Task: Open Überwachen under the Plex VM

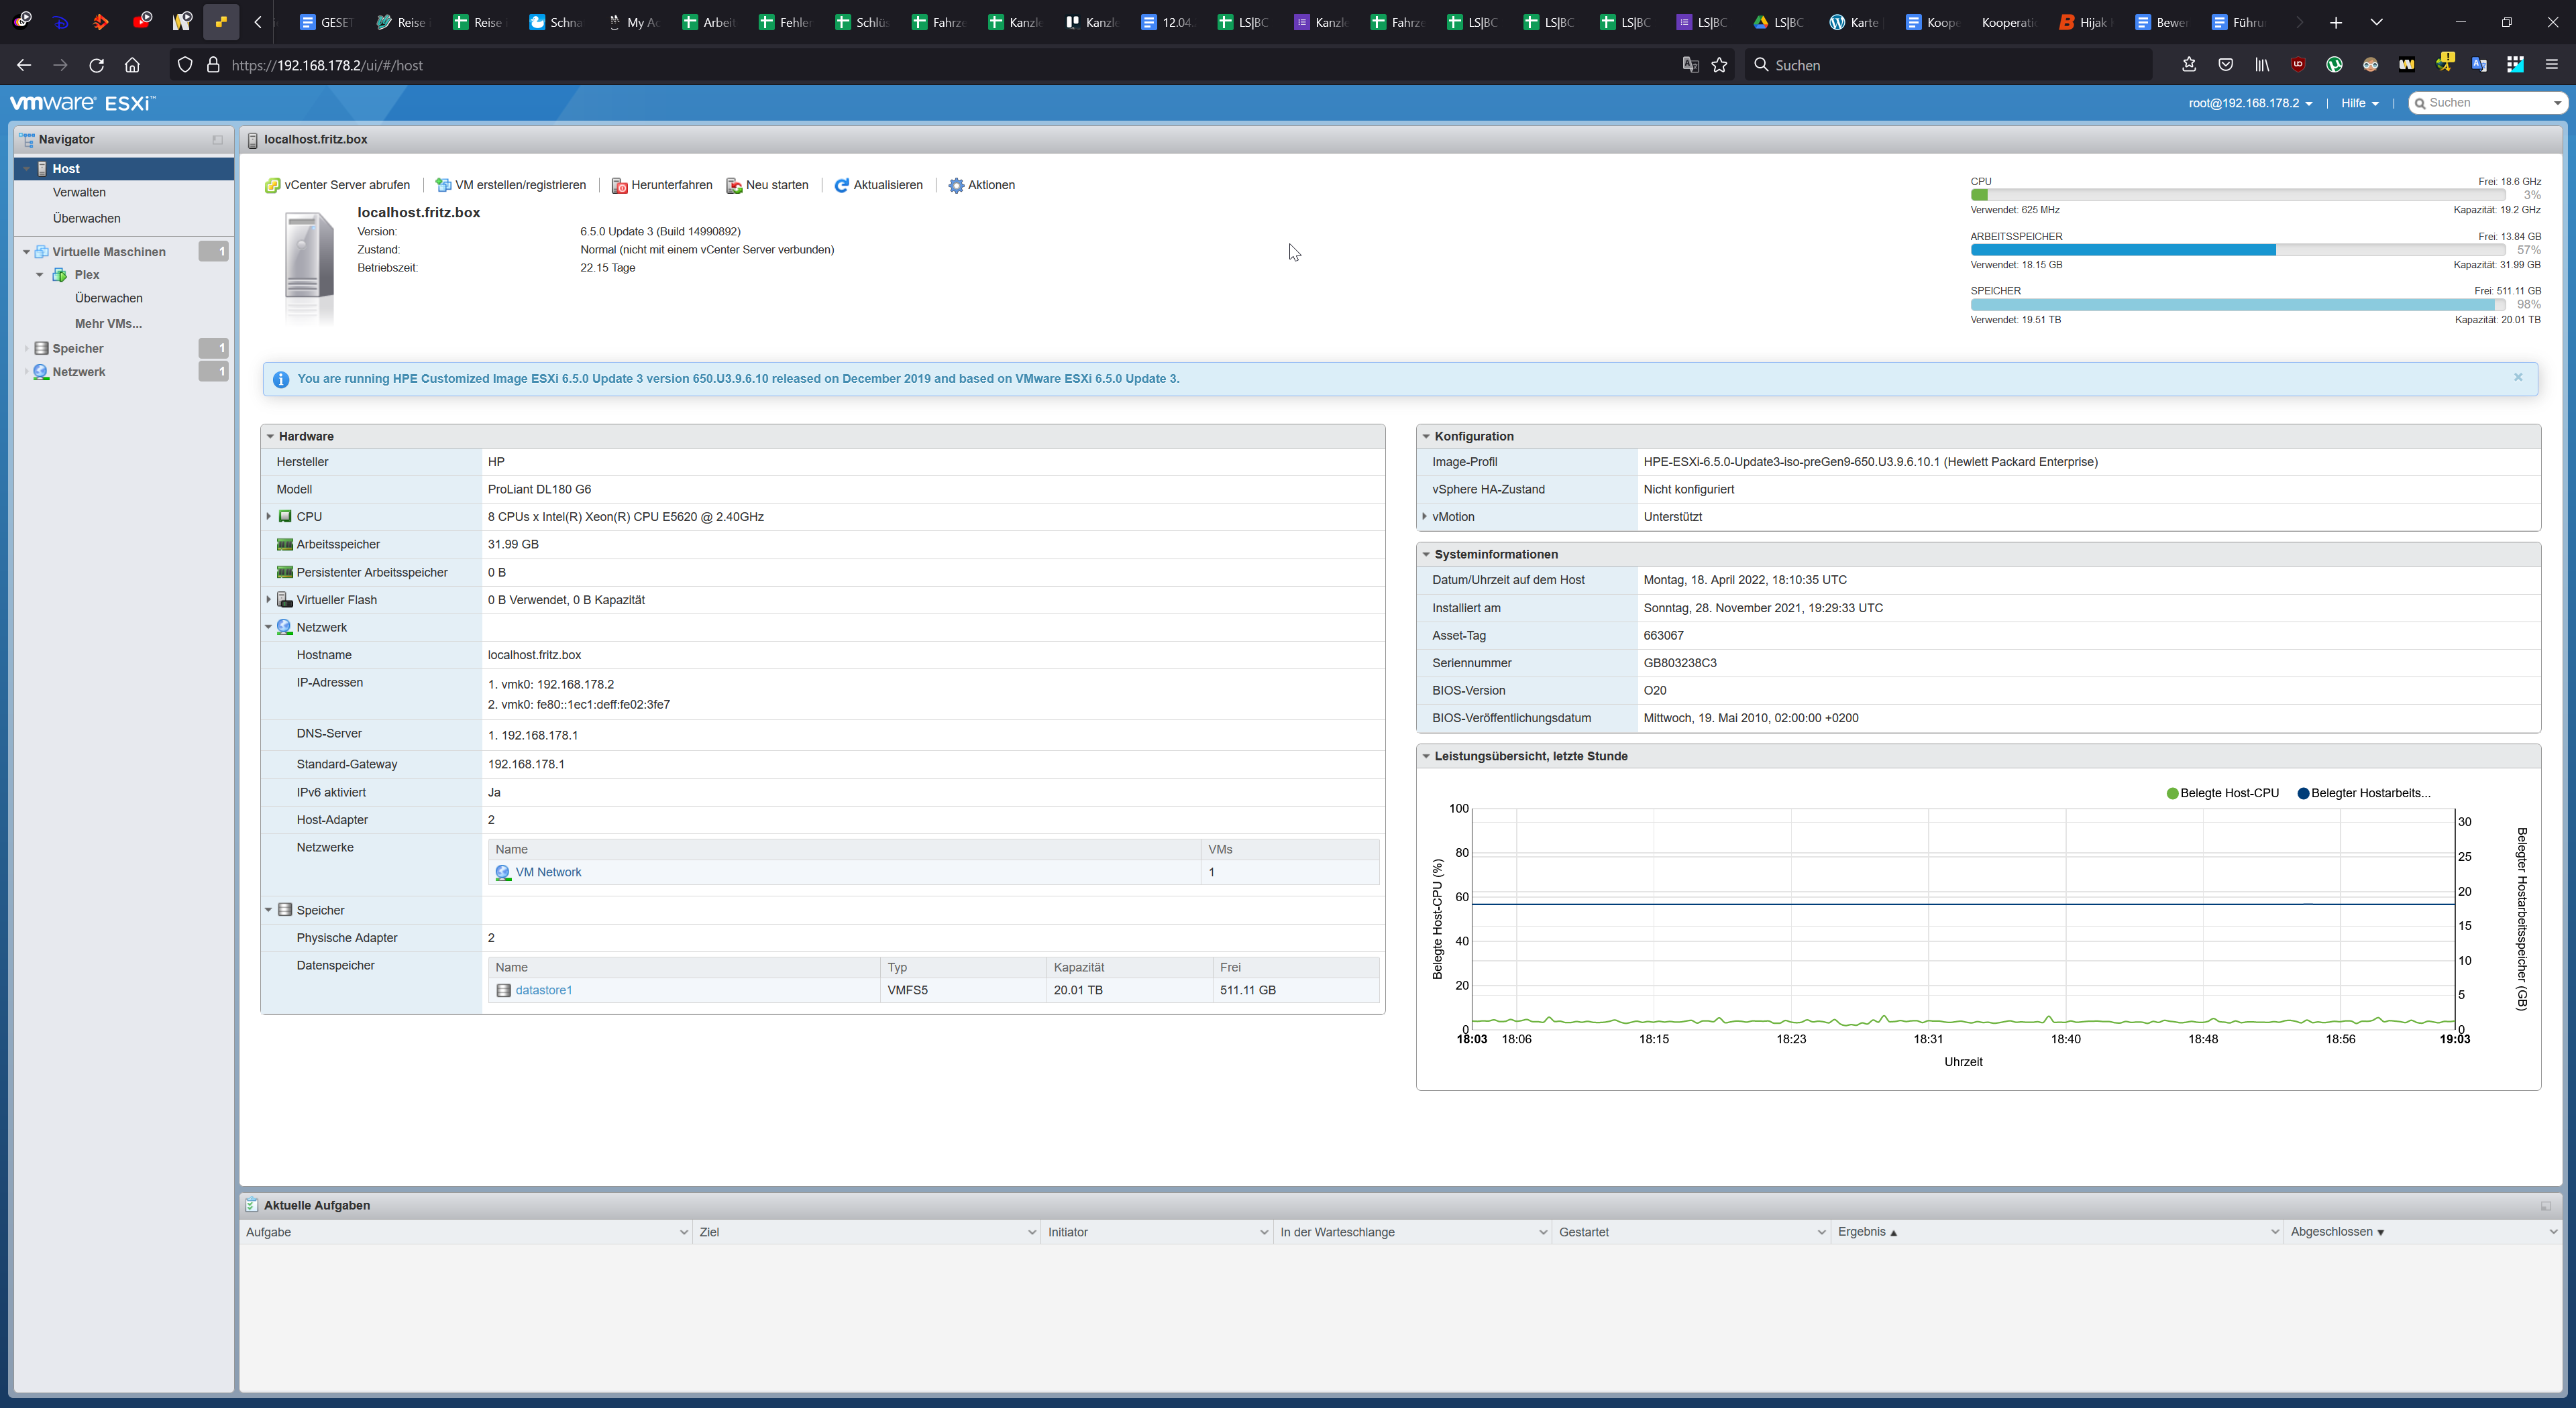Action: pyautogui.click(x=108, y=298)
